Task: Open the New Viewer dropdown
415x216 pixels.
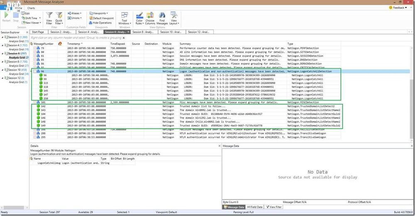Action: click(x=31, y=23)
